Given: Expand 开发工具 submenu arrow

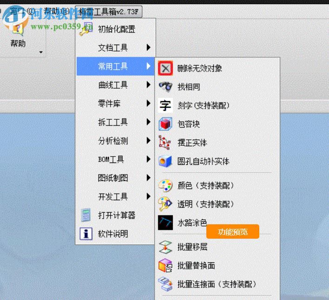Looking at the screenshot, I should [x=149, y=196].
